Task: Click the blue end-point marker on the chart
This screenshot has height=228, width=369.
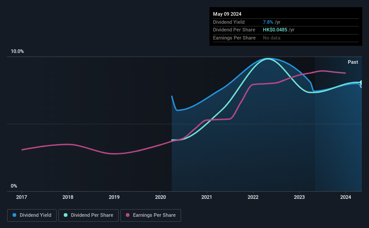Action: click(361, 86)
